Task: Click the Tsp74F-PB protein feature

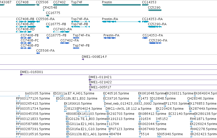Action: pyautogui.click(x=76, y=48)
